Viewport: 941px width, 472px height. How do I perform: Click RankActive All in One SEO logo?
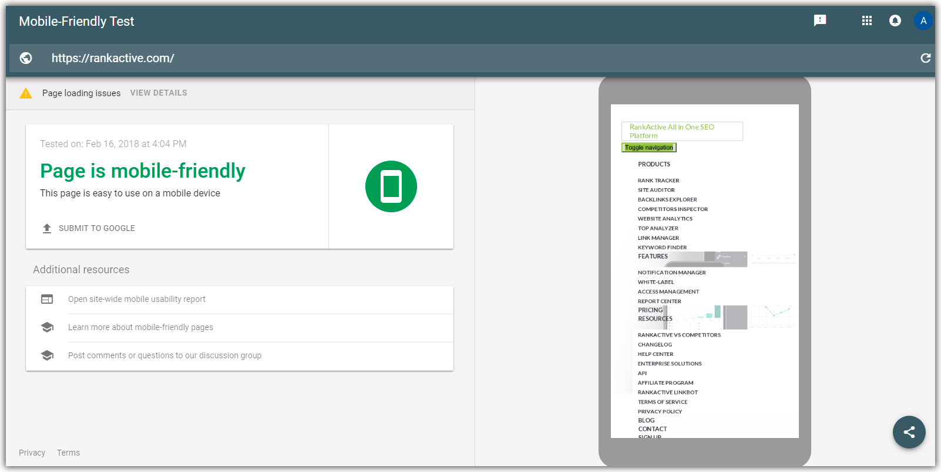[x=682, y=131]
